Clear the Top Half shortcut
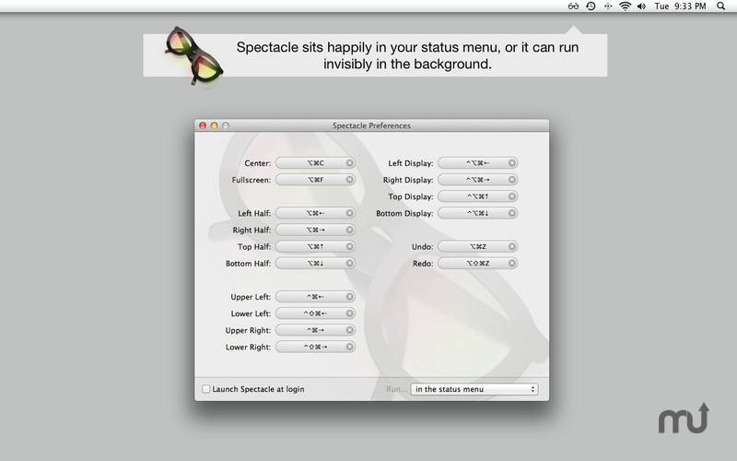Screen dimensions: 737x461 [x=350, y=246]
